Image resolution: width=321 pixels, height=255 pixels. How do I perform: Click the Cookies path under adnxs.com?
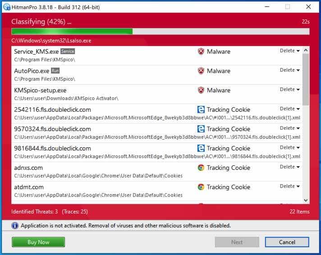point(98,176)
